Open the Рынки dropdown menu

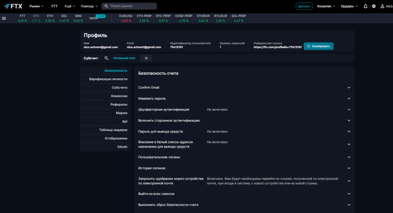pyautogui.click(x=36, y=6)
